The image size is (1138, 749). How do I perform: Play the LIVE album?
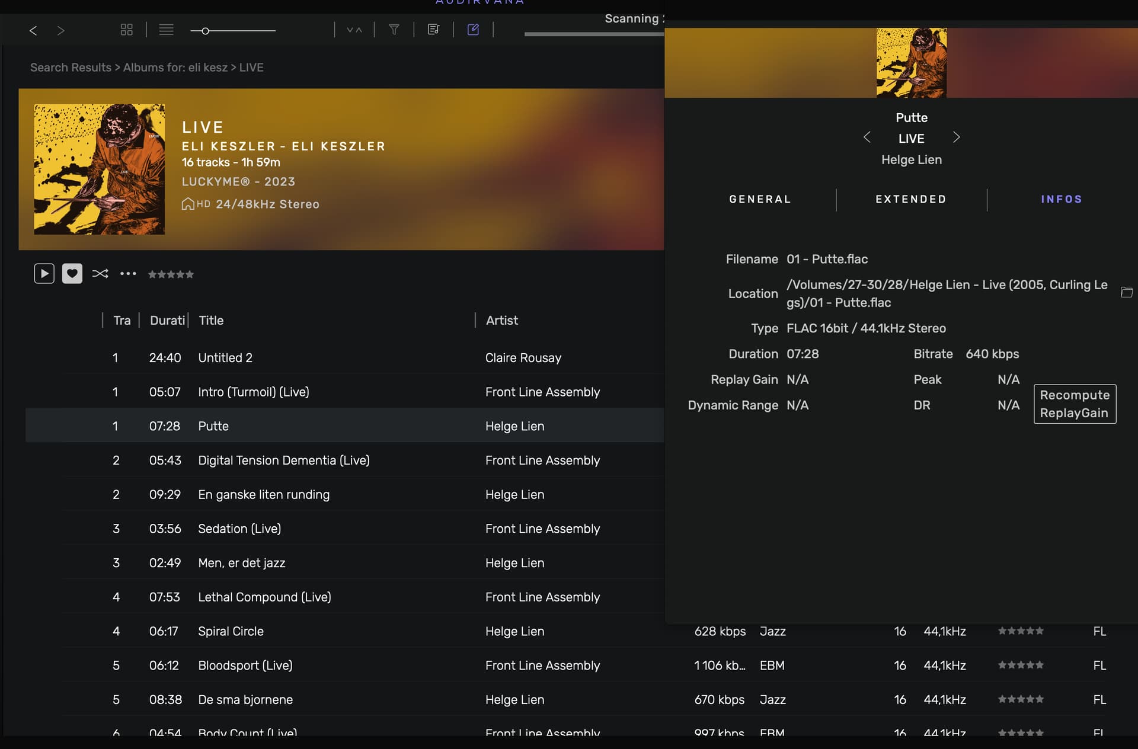pyautogui.click(x=44, y=274)
